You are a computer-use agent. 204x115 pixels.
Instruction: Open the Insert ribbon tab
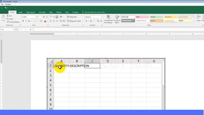tap(20, 12)
